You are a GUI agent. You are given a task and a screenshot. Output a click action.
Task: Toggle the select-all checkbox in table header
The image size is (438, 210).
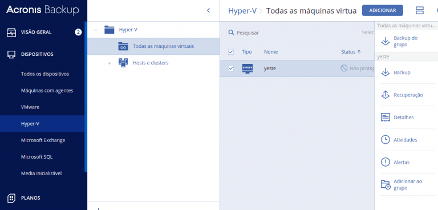coord(231,52)
